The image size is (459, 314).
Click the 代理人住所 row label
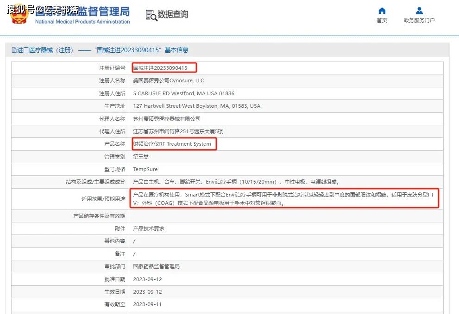[x=112, y=131]
